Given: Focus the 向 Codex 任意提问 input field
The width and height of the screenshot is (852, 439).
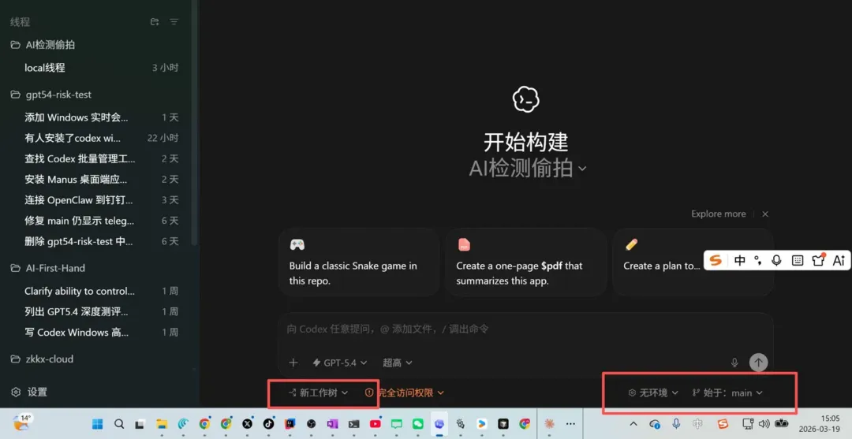Looking at the screenshot, I should [x=525, y=329].
